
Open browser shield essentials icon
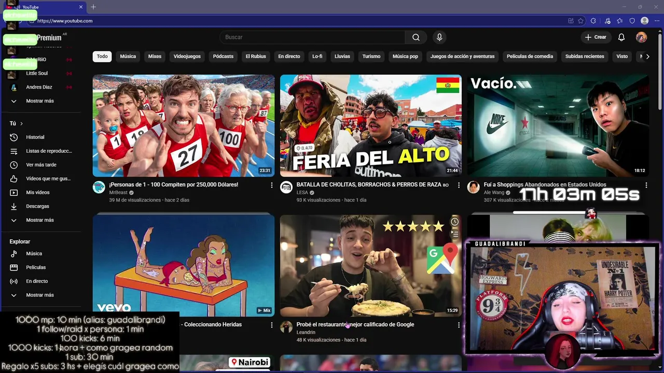pyautogui.click(x=632, y=21)
